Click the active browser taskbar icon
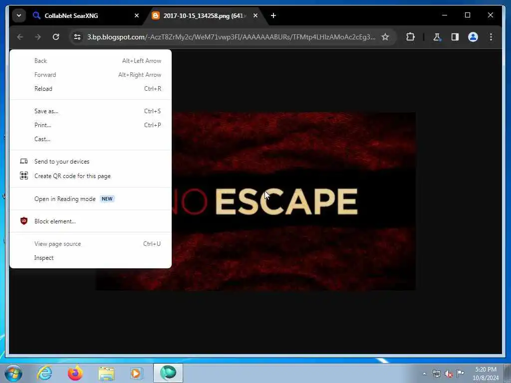 pos(168,373)
